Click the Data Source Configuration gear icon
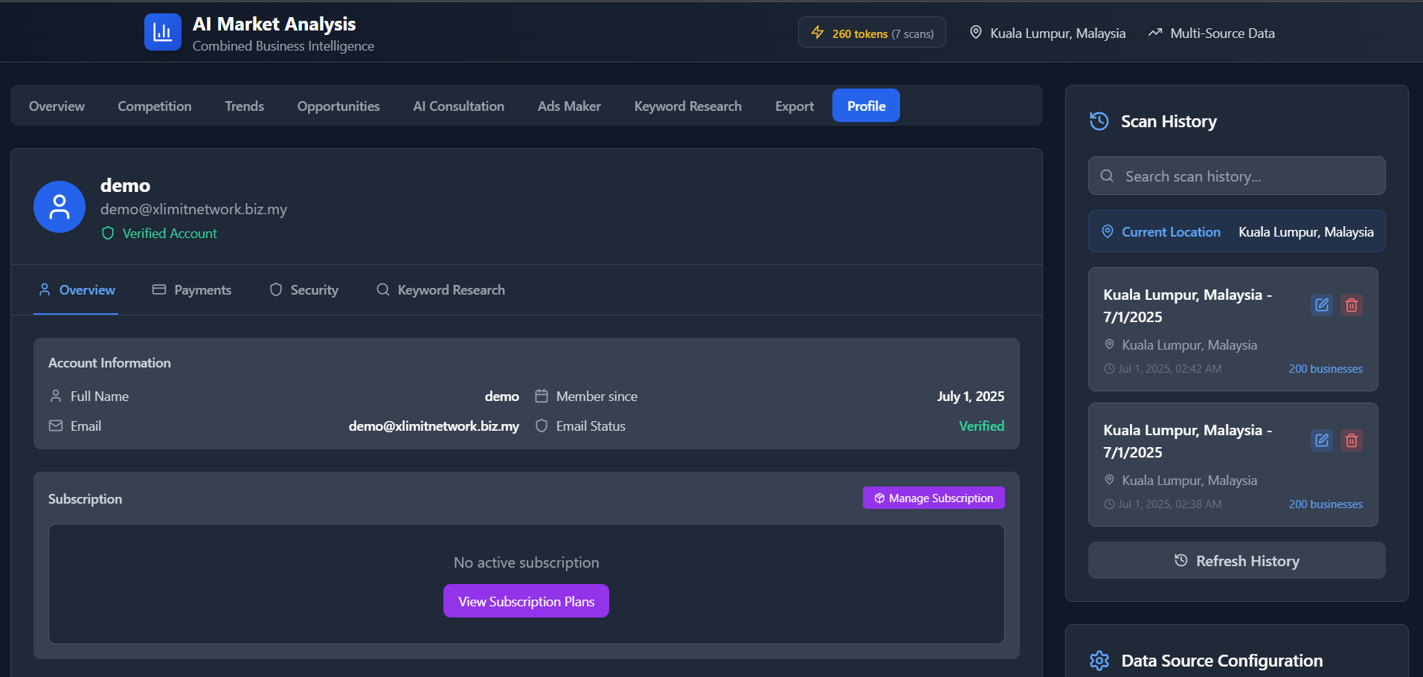The image size is (1423, 677). 1099,661
